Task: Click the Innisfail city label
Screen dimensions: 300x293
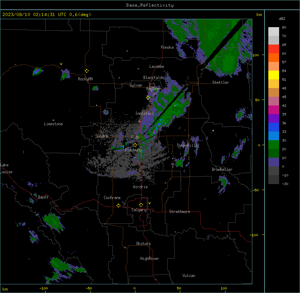Action: pos(144,113)
